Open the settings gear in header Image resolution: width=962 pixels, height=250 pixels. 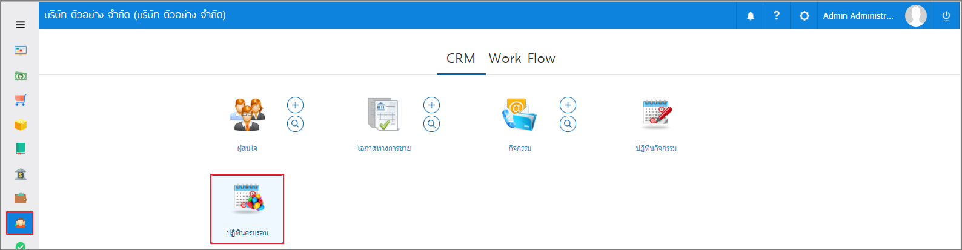click(x=804, y=16)
